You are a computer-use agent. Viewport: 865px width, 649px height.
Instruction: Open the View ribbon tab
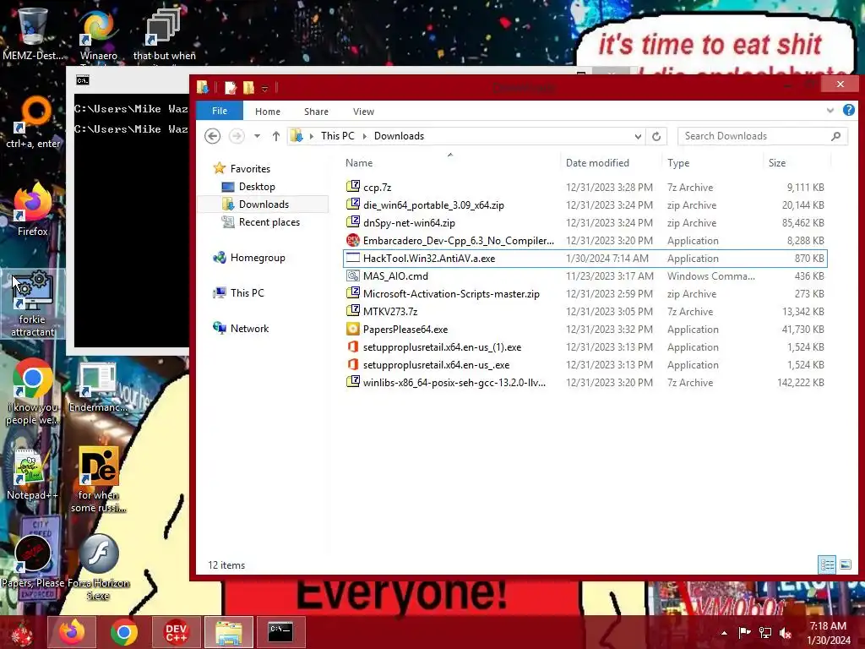(363, 112)
